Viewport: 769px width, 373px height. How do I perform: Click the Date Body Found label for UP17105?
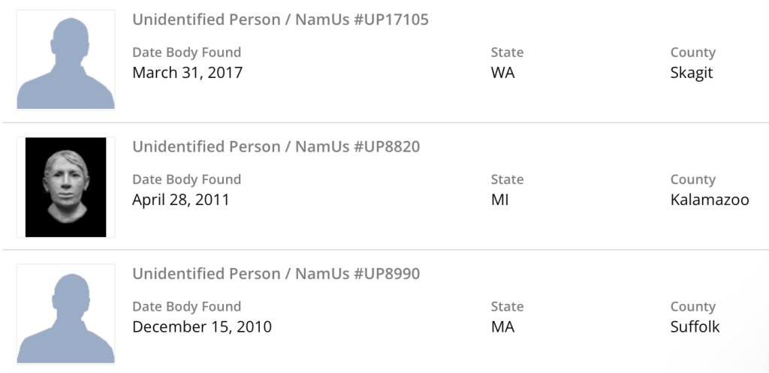(186, 53)
